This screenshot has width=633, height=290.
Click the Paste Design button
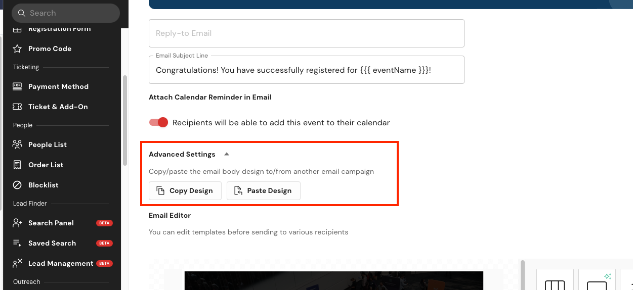tap(264, 190)
